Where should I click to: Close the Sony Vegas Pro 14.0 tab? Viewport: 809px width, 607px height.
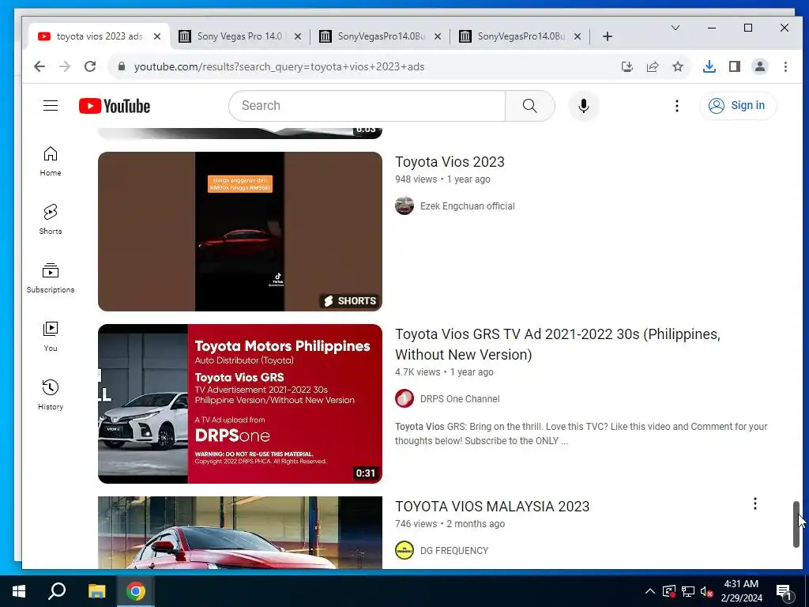pos(298,36)
